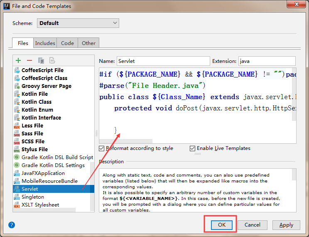Select the XSLT Stylesheet label
Image resolution: width=309 pixels, height=237 pixels.
pos(40,205)
